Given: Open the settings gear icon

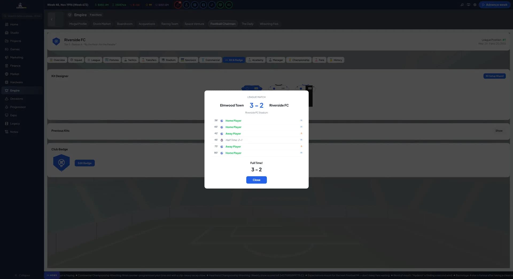Looking at the screenshot, I should 475,5.
